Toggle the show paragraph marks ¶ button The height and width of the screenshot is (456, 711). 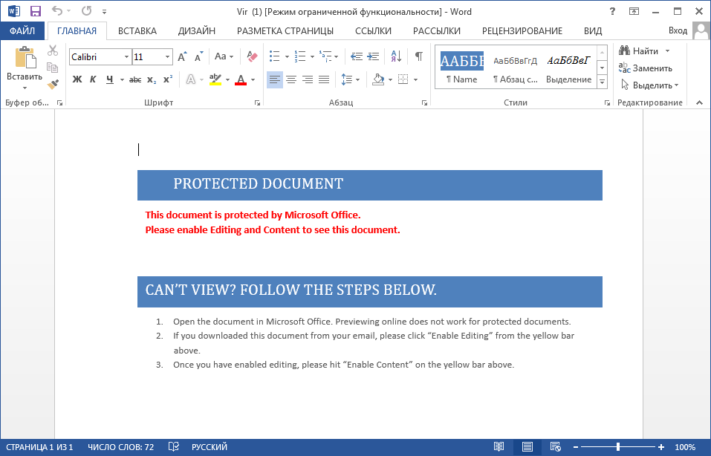418,56
